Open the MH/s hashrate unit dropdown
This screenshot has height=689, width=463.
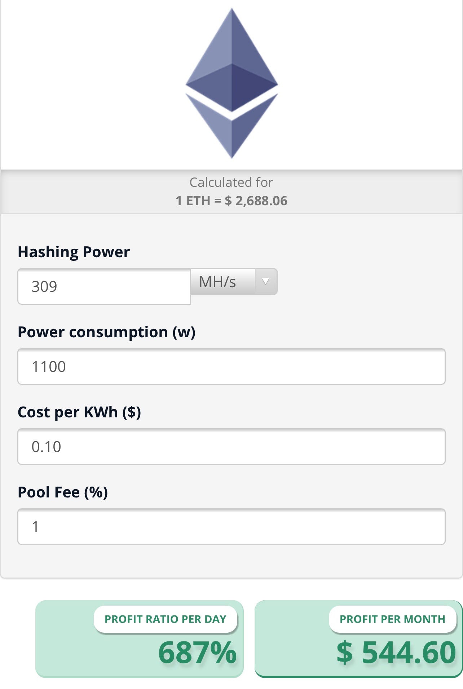point(234,282)
